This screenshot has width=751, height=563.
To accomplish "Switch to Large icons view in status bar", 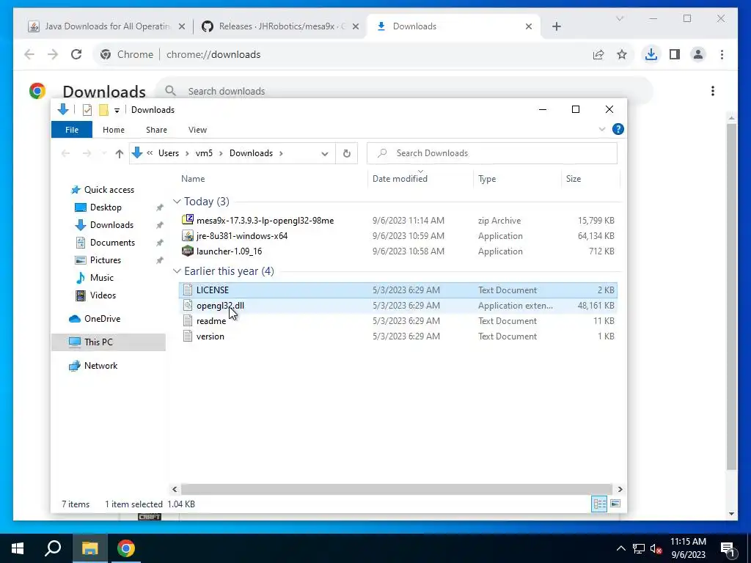I will click(x=615, y=504).
